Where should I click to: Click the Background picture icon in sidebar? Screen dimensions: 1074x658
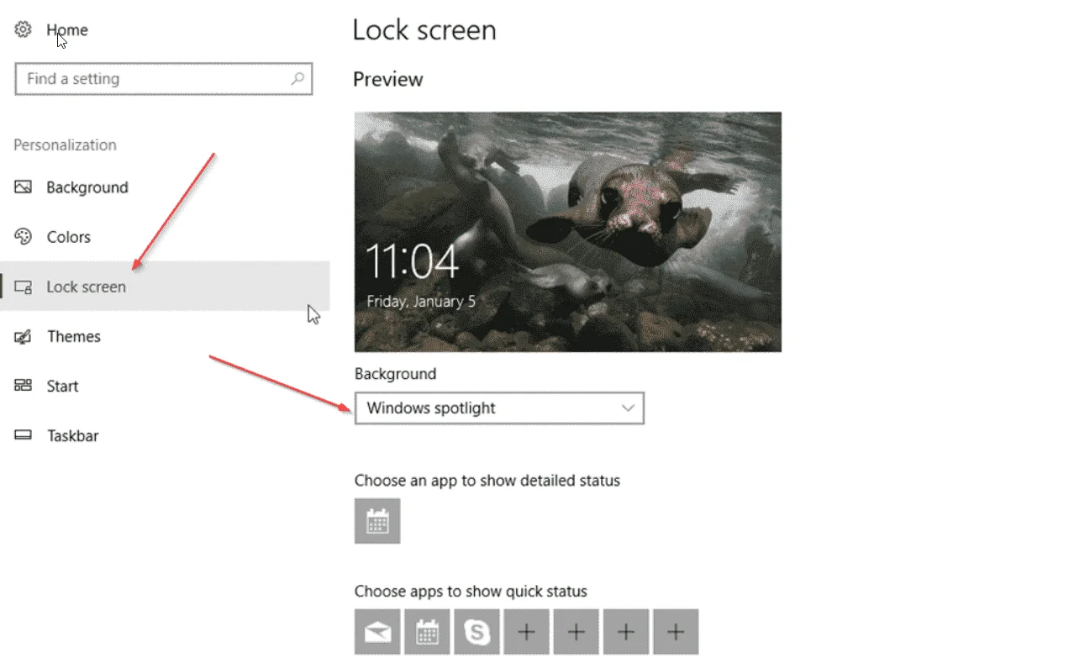tap(23, 187)
